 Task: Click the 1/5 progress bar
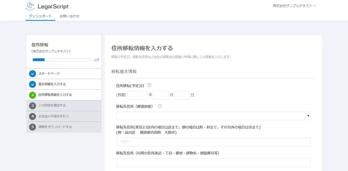click(x=61, y=60)
